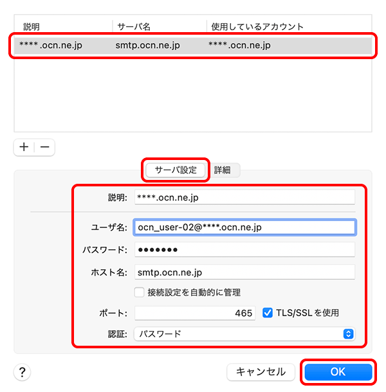Click the minus button to remove server
The width and height of the screenshot is (386, 392).
tap(44, 147)
